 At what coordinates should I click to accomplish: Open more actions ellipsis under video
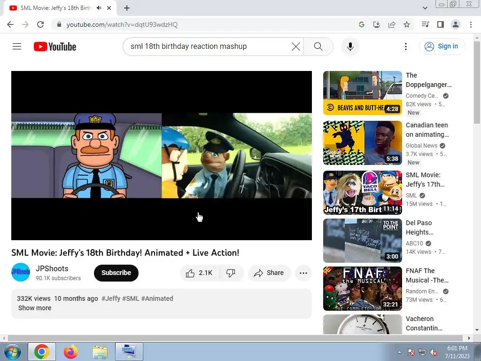pyautogui.click(x=303, y=273)
